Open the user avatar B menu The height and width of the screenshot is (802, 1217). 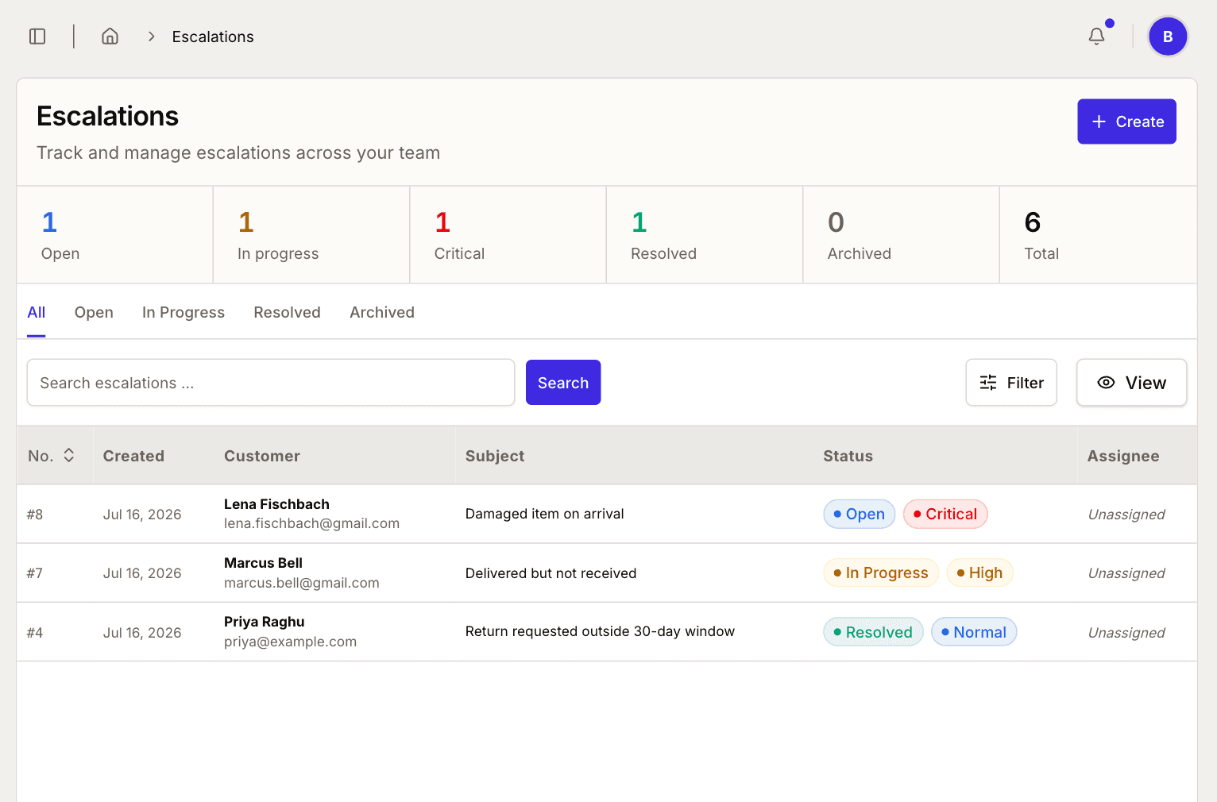tap(1168, 37)
